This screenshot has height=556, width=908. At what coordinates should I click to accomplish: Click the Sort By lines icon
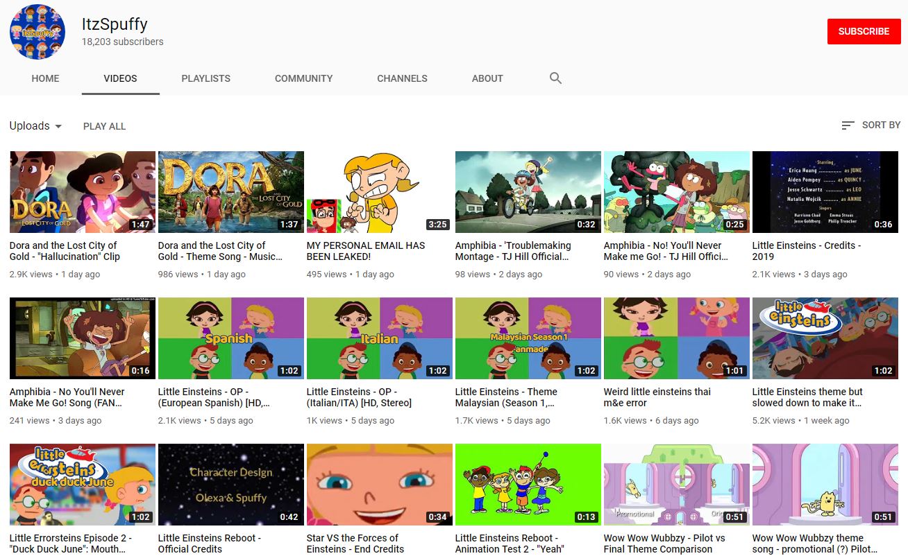click(848, 125)
